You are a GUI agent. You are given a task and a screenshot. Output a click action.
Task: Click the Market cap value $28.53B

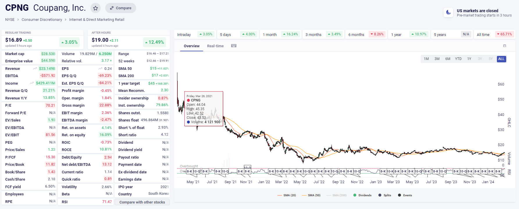tap(48, 54)
